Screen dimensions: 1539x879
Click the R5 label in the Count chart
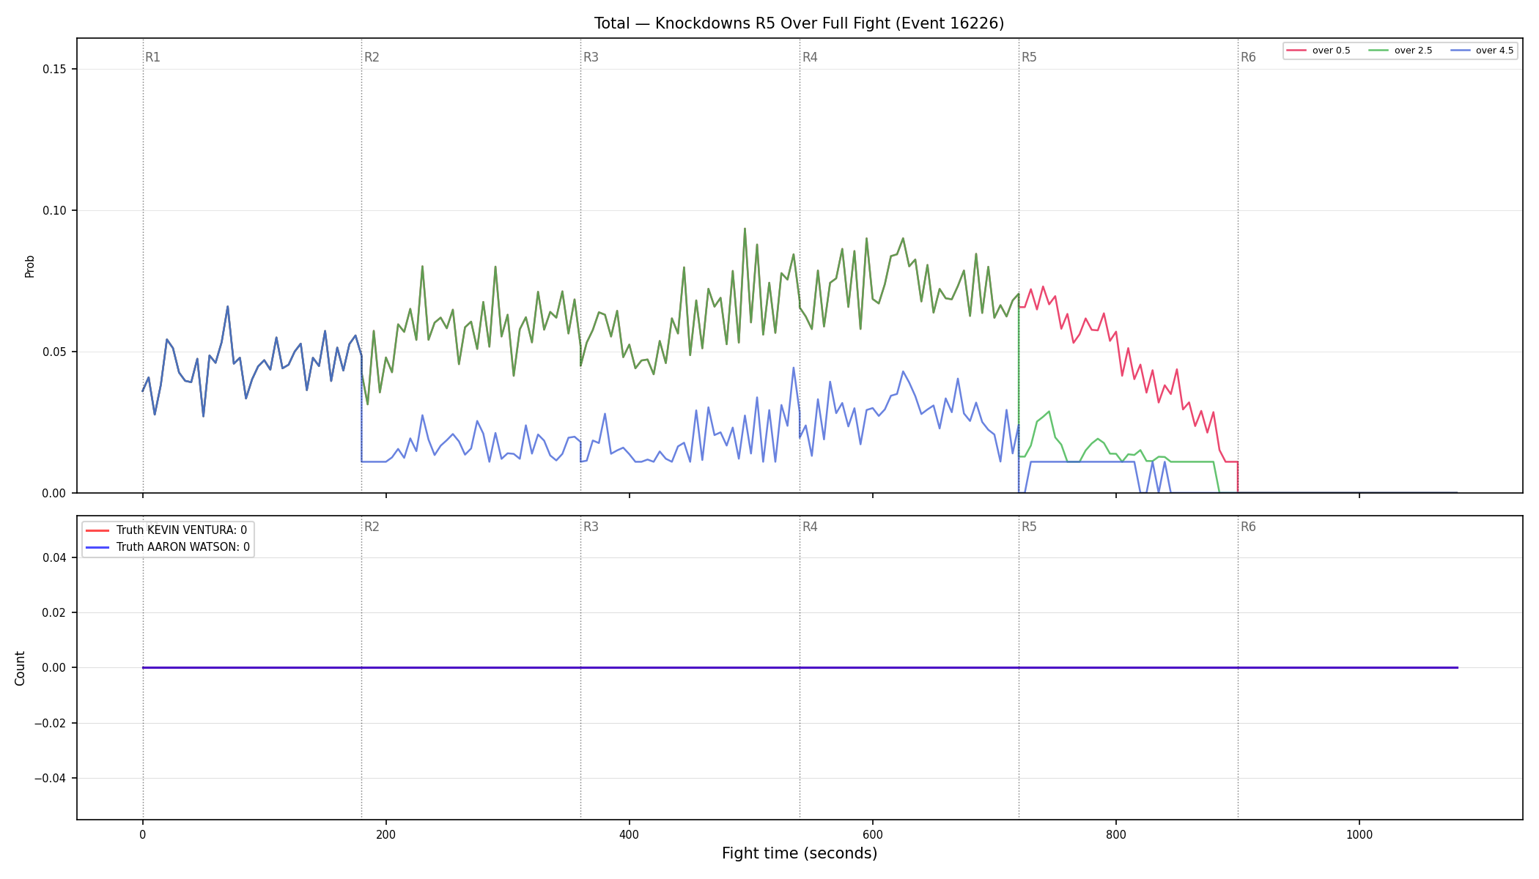click(1029, 527)
